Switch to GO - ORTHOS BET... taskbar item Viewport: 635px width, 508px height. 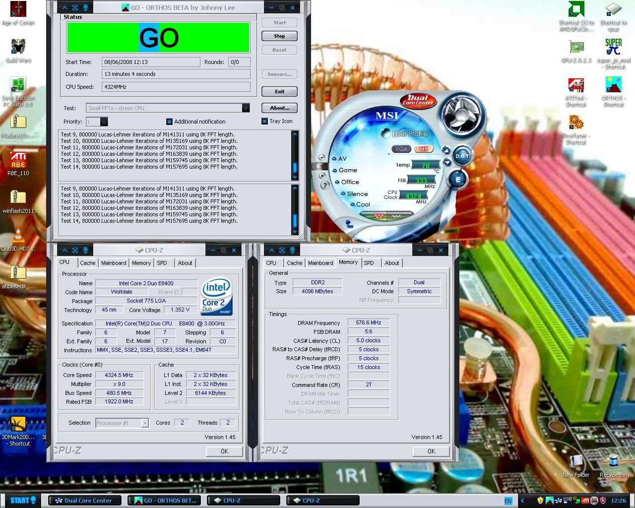pos(165,501)
